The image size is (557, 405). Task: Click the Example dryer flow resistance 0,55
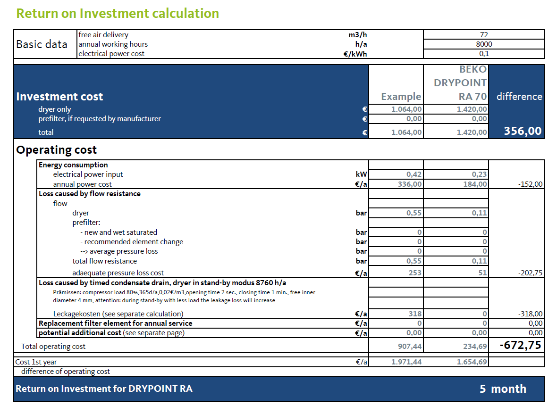click(x=396, y=213)
